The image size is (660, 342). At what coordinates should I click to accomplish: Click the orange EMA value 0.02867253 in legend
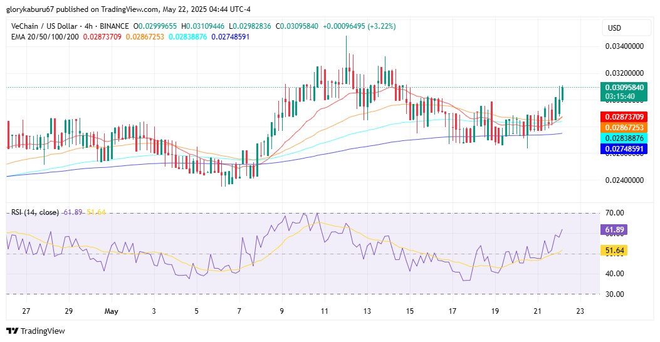coord(145,36)
